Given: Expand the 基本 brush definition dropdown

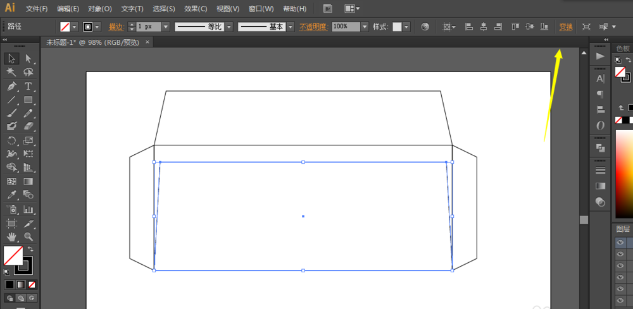Looking at the screenshot, I should 291,27.
